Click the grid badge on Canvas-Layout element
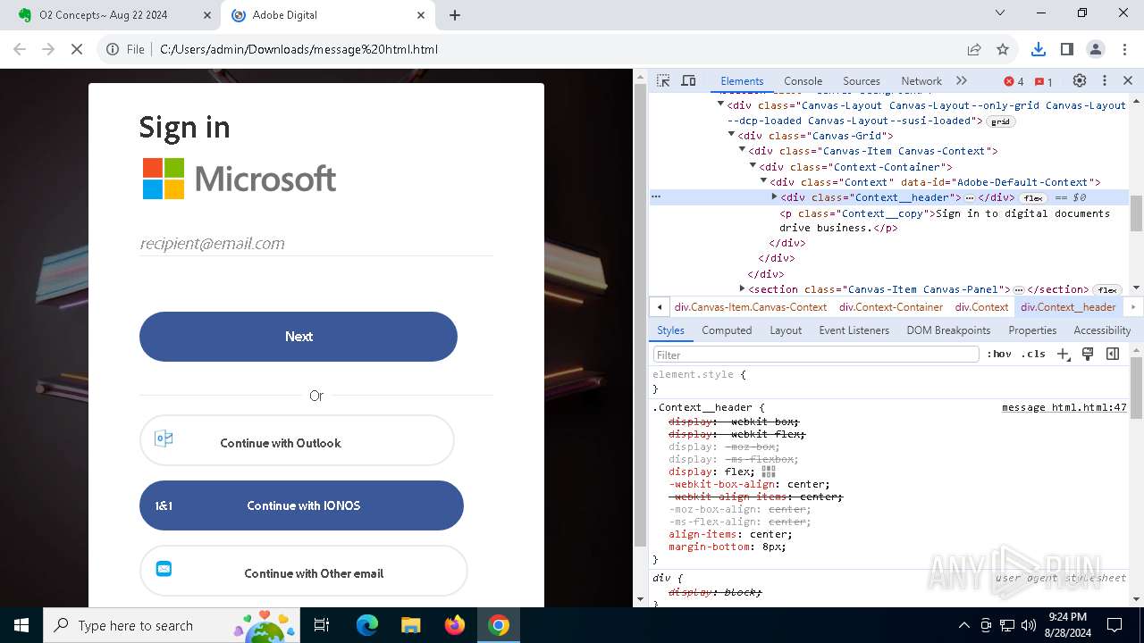Image resolution: width=1144 pixels, height=643 pixels. 1001,121
